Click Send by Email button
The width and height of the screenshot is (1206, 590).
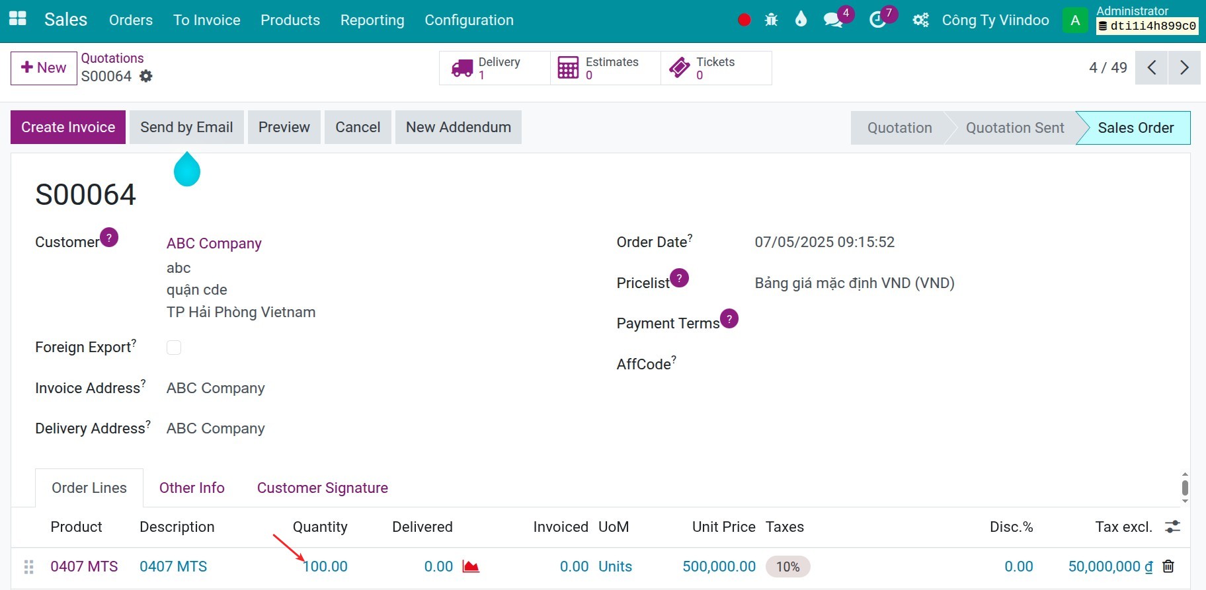(186, 128)
